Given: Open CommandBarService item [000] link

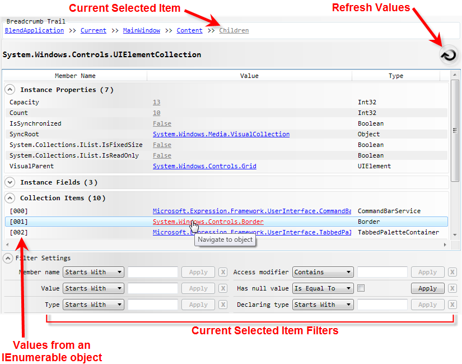Looking at the screenshot, I should 252,211.
